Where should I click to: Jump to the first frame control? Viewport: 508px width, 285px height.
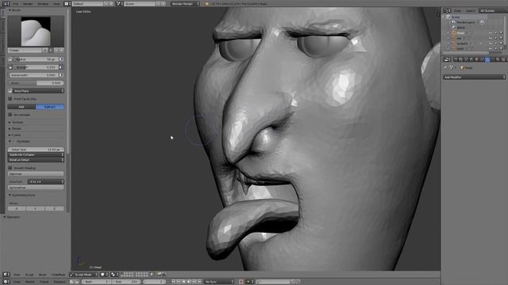point(173,282)
